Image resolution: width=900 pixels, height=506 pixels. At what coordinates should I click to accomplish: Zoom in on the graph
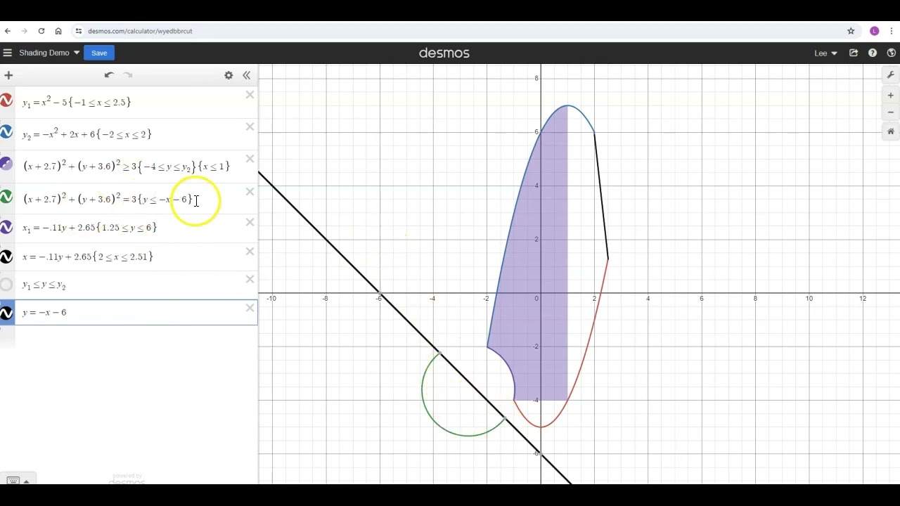click(x=890, y=96)
